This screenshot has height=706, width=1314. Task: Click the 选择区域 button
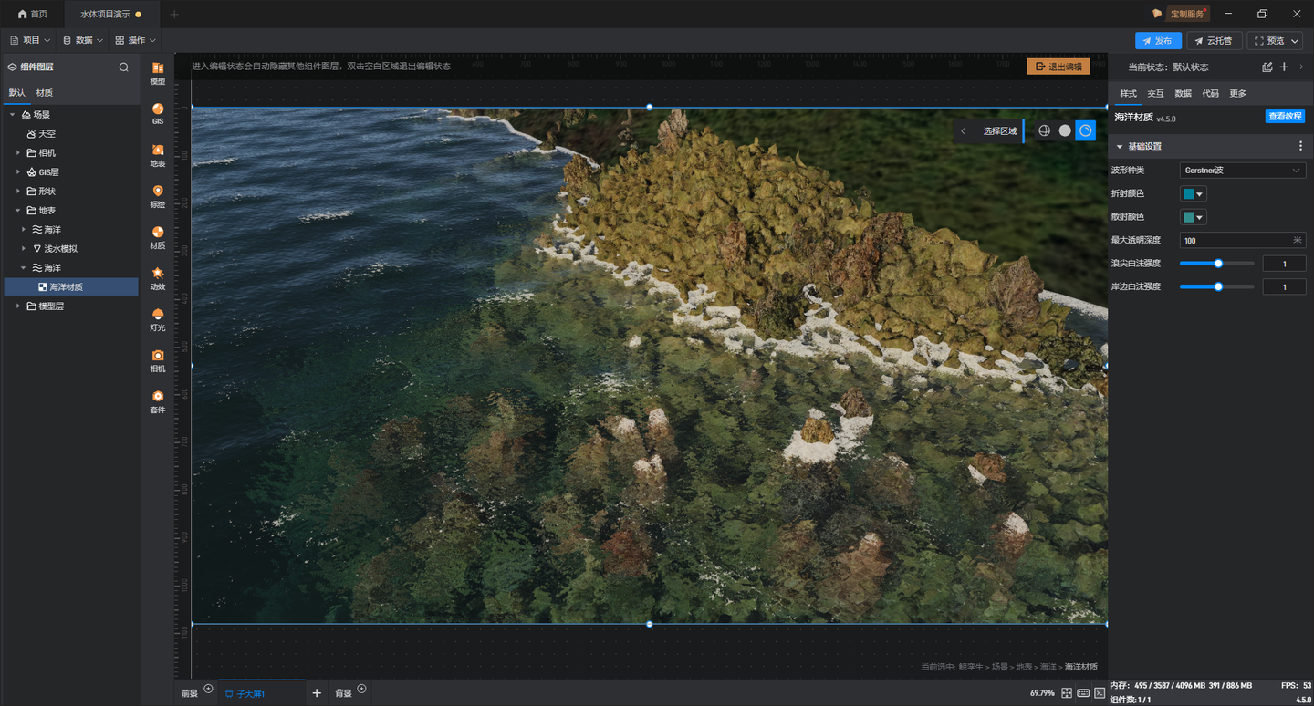point(999,131)
